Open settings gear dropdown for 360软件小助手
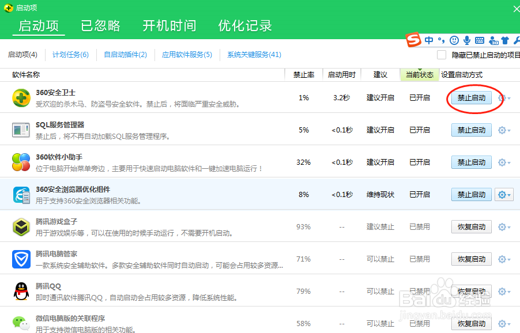The height and width of the screenshot is (333, 520). 504,162
